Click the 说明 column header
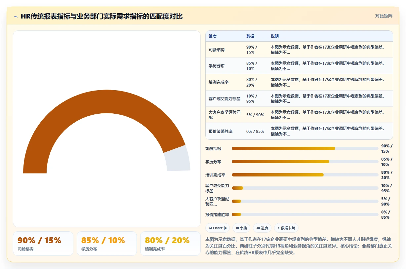Screen dimensions: 406x269 [x=275, y=36]
